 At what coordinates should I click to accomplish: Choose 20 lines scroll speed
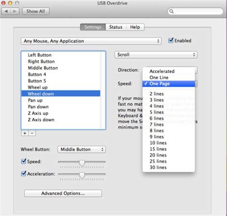[169, 155]
